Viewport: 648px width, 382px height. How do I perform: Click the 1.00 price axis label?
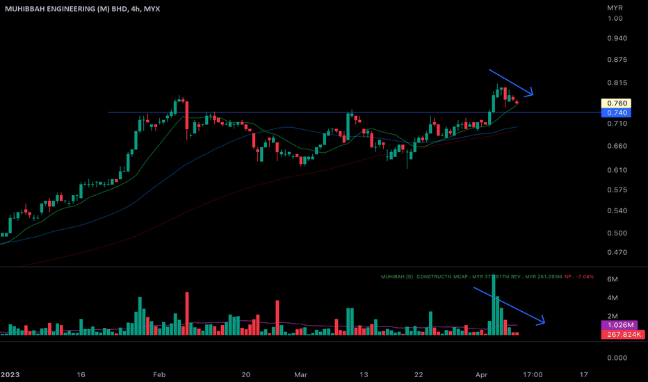[x=615, y=19]
